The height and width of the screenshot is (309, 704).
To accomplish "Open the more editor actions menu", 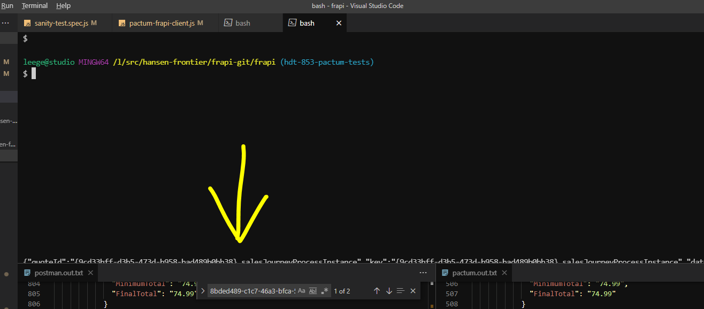I will click(x=423, y=273).
